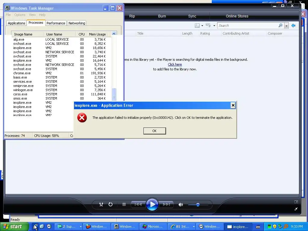Click the 'Microso...' taskbar button
The width and height of the screenshot is (308, 231).
point(153,226)
